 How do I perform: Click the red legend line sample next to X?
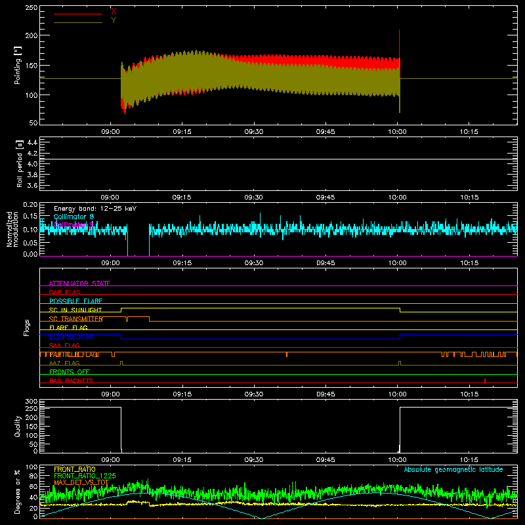[78, 14]
